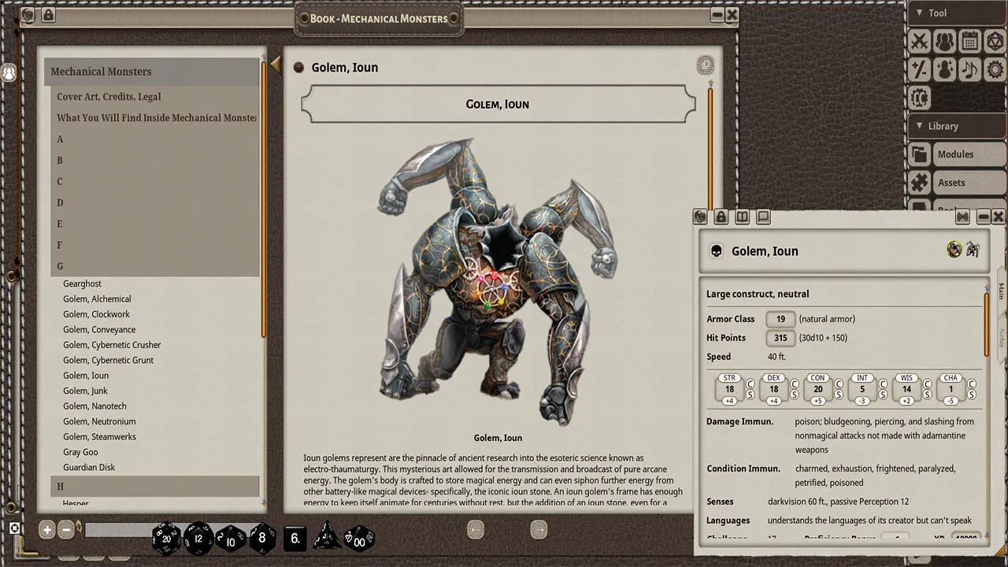Viewport: 1008px width, 567px height.
Task: Roll the d6 die
Action: point(295,539)
